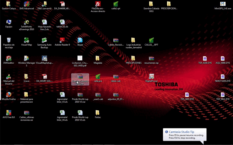Image resolution: width=233 pixels, height=145 pixels.
Task: Click the Camtasia Studio Tip balloon
Action: [185, 135]
